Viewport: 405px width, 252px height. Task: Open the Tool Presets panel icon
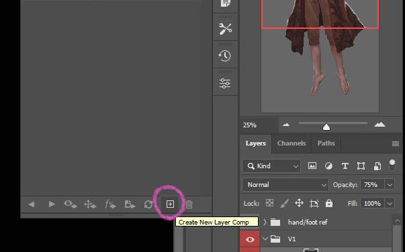[x=225, y=29]
